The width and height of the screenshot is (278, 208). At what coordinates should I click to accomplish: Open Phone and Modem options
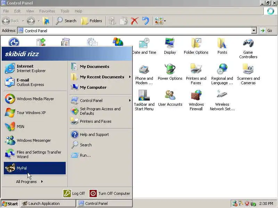click(144, 74)
